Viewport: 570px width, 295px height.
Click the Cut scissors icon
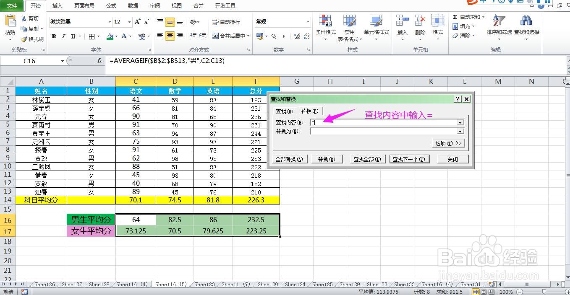24,18
